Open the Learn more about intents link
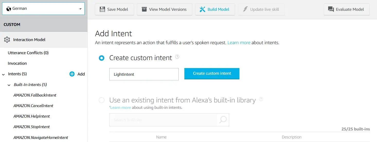377x142 pixels. [239, 43]
